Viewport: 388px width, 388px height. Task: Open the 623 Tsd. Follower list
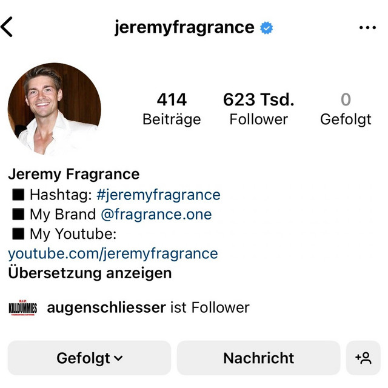point(259,109)
